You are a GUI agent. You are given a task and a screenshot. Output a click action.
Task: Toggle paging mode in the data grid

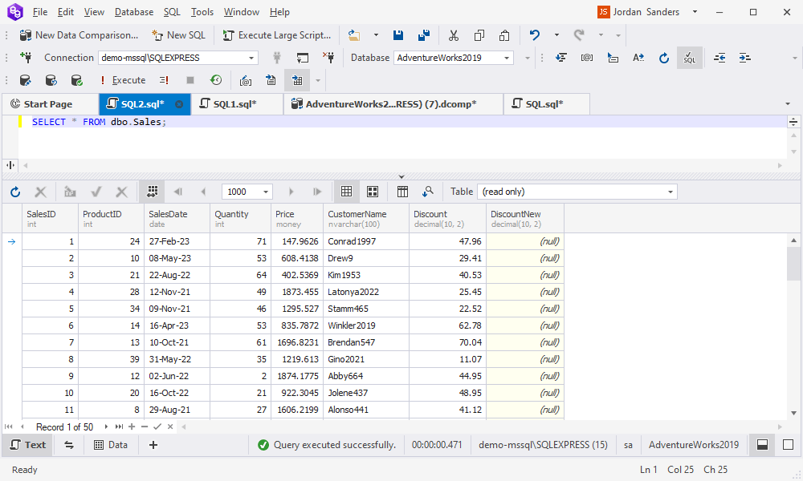point(152,192)
